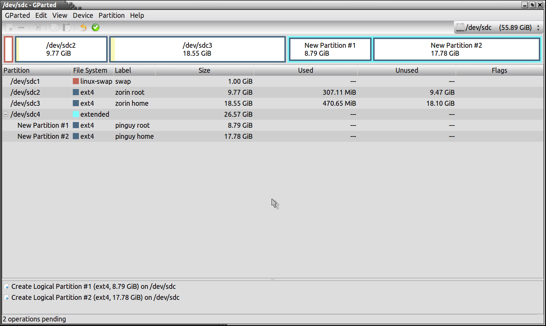Sort by the Size column header
Screen dimensions: 546x326
(204, 71)
